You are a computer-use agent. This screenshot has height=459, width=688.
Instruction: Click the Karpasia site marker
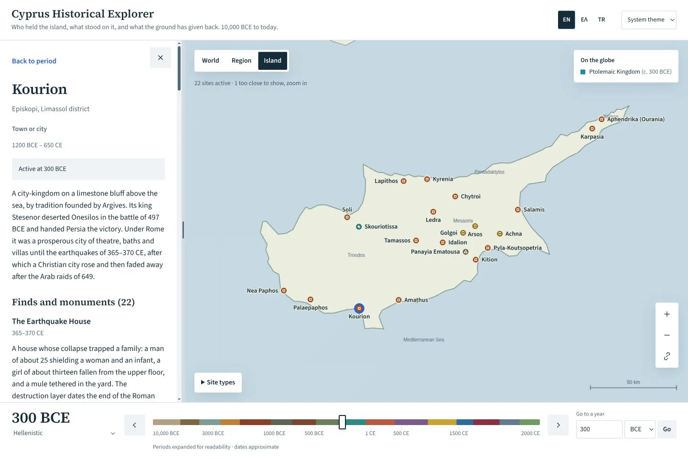(592, 129)
